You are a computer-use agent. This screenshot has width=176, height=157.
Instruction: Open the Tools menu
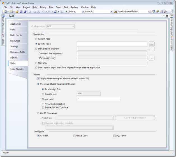point(59,7)
